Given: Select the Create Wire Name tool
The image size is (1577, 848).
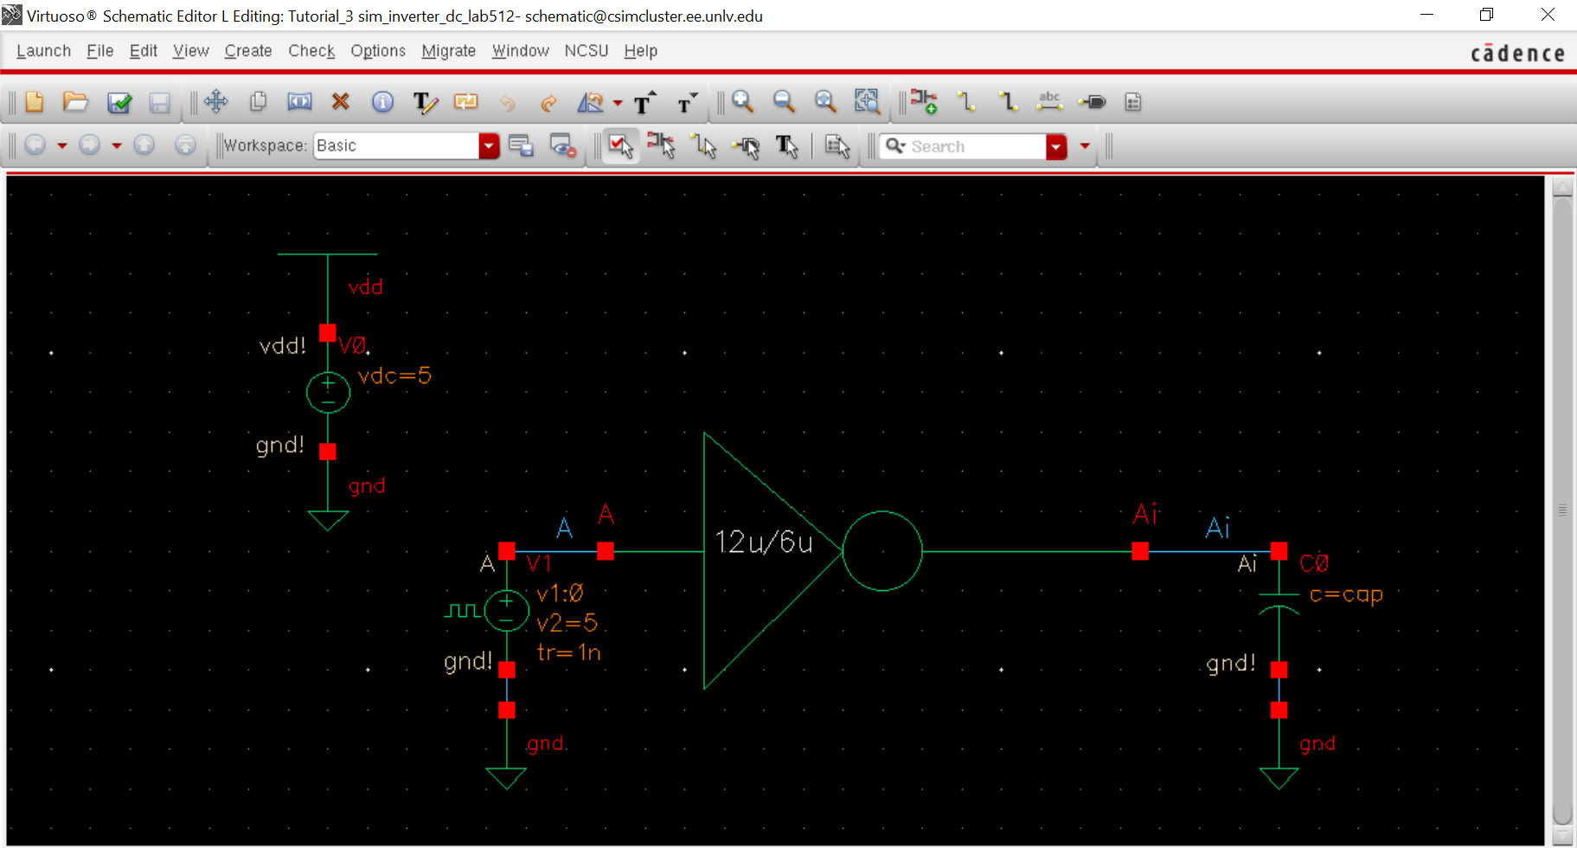Looking at the screenshot, I should tap(1049, 102).
